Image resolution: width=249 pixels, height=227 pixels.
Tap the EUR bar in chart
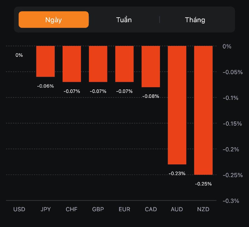pyautogui.click(x=125, y=64)
